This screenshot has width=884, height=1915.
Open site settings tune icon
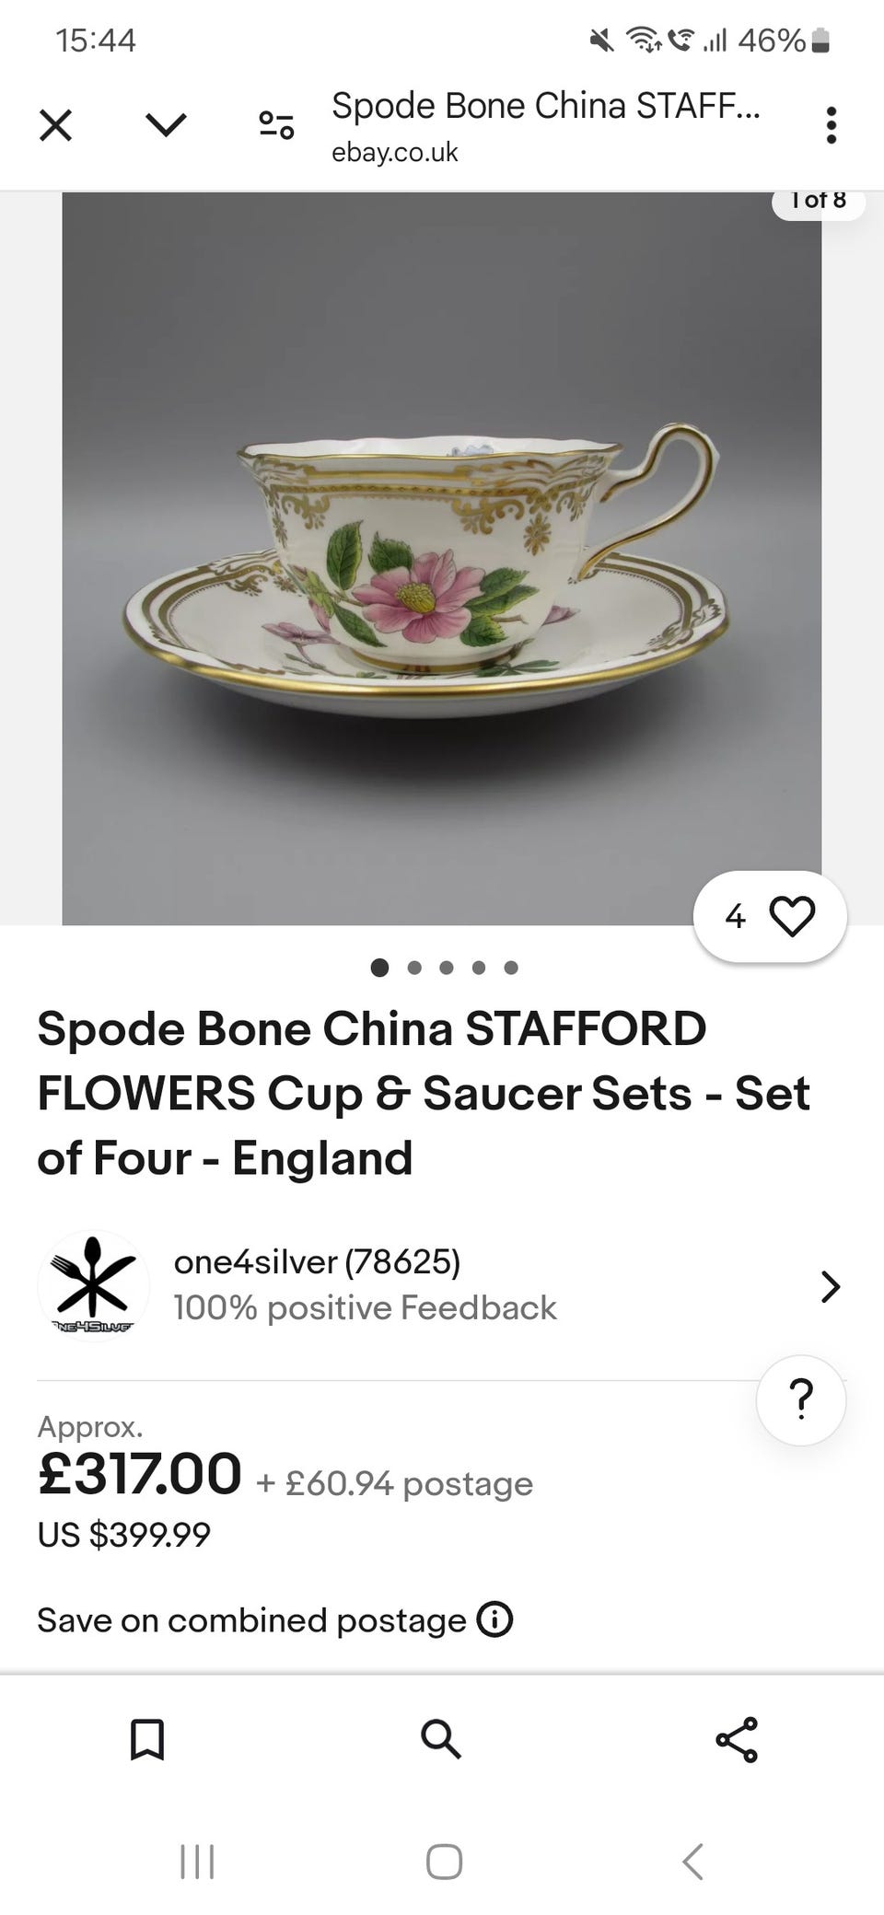coord(276,125)
